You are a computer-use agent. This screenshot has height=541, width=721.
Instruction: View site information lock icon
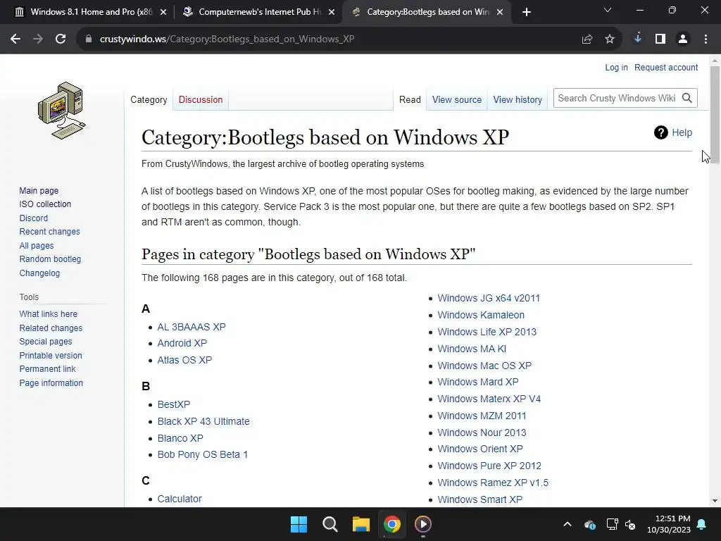[x=89, y=39]
